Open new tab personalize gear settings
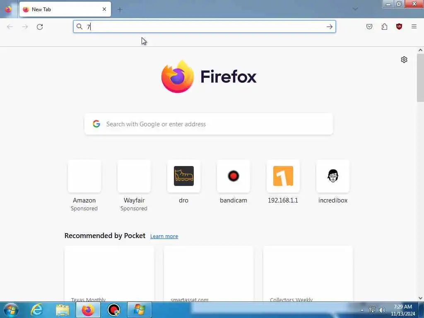The width and height of the screenshot is (424, 318). [404, 60]
